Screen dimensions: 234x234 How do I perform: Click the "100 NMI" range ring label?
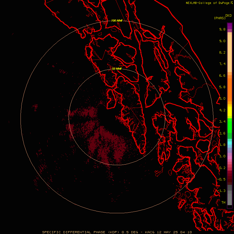[117, 21]
